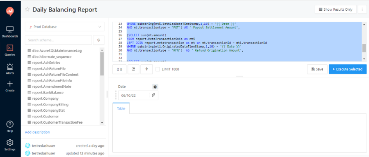Click the Redash logo icon
The width and height of the screenshot is (369, 157).
tap(10, 11)
